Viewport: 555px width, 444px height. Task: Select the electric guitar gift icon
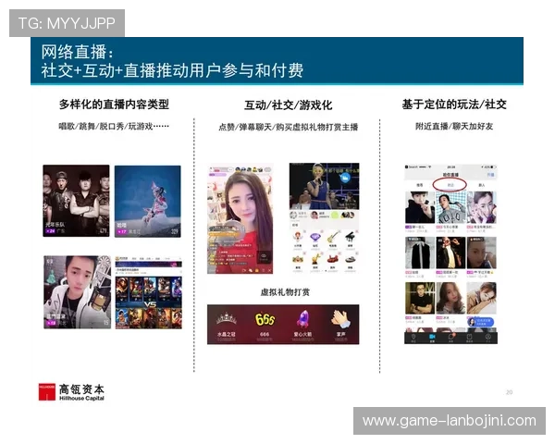332,237
